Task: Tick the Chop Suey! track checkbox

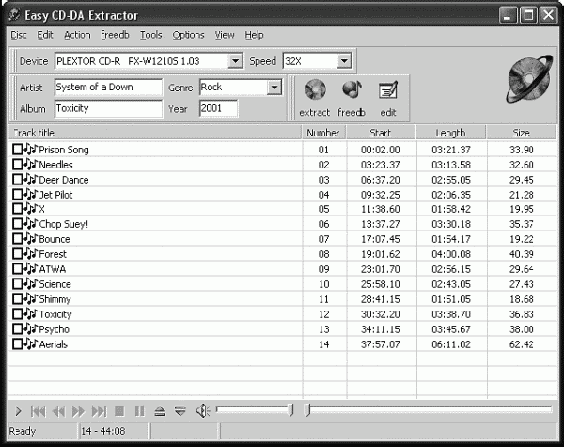Action: (x=17, y=225)
